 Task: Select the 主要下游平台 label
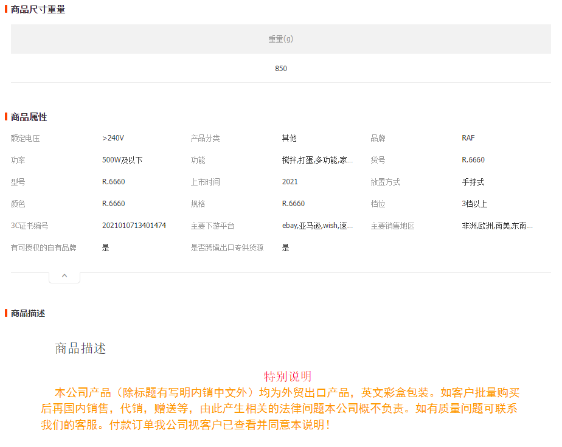[212, 226]
